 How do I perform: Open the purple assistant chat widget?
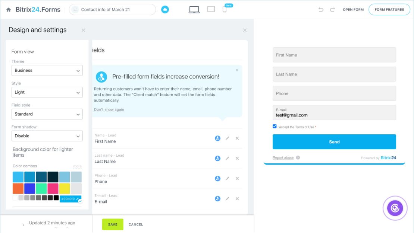395,208
